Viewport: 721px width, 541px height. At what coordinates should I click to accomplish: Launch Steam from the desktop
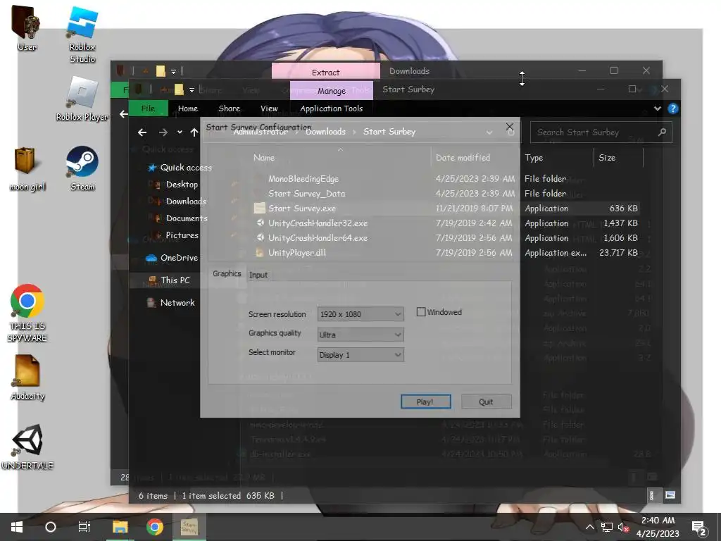pyautogui.click(x=82, y=168)
